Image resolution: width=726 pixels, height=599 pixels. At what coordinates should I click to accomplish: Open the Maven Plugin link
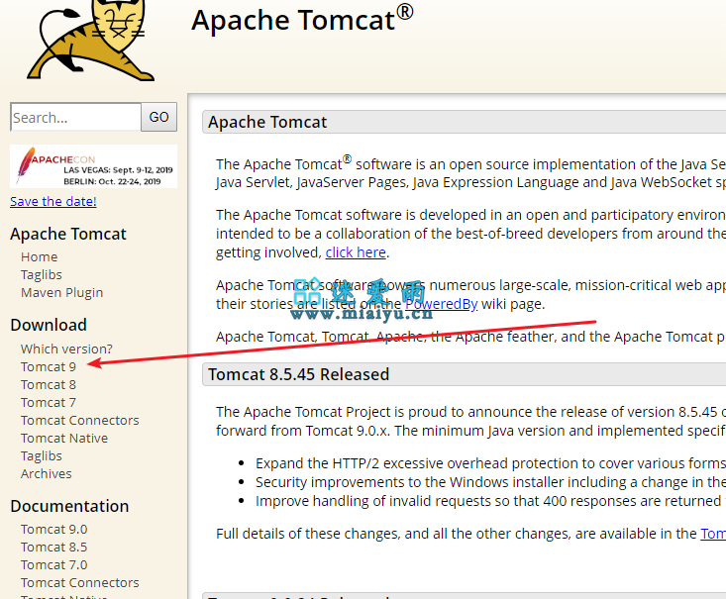point(62,293)
